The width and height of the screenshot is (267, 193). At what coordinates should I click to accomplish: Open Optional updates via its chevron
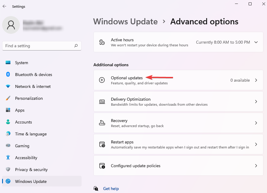coord(256,80)
